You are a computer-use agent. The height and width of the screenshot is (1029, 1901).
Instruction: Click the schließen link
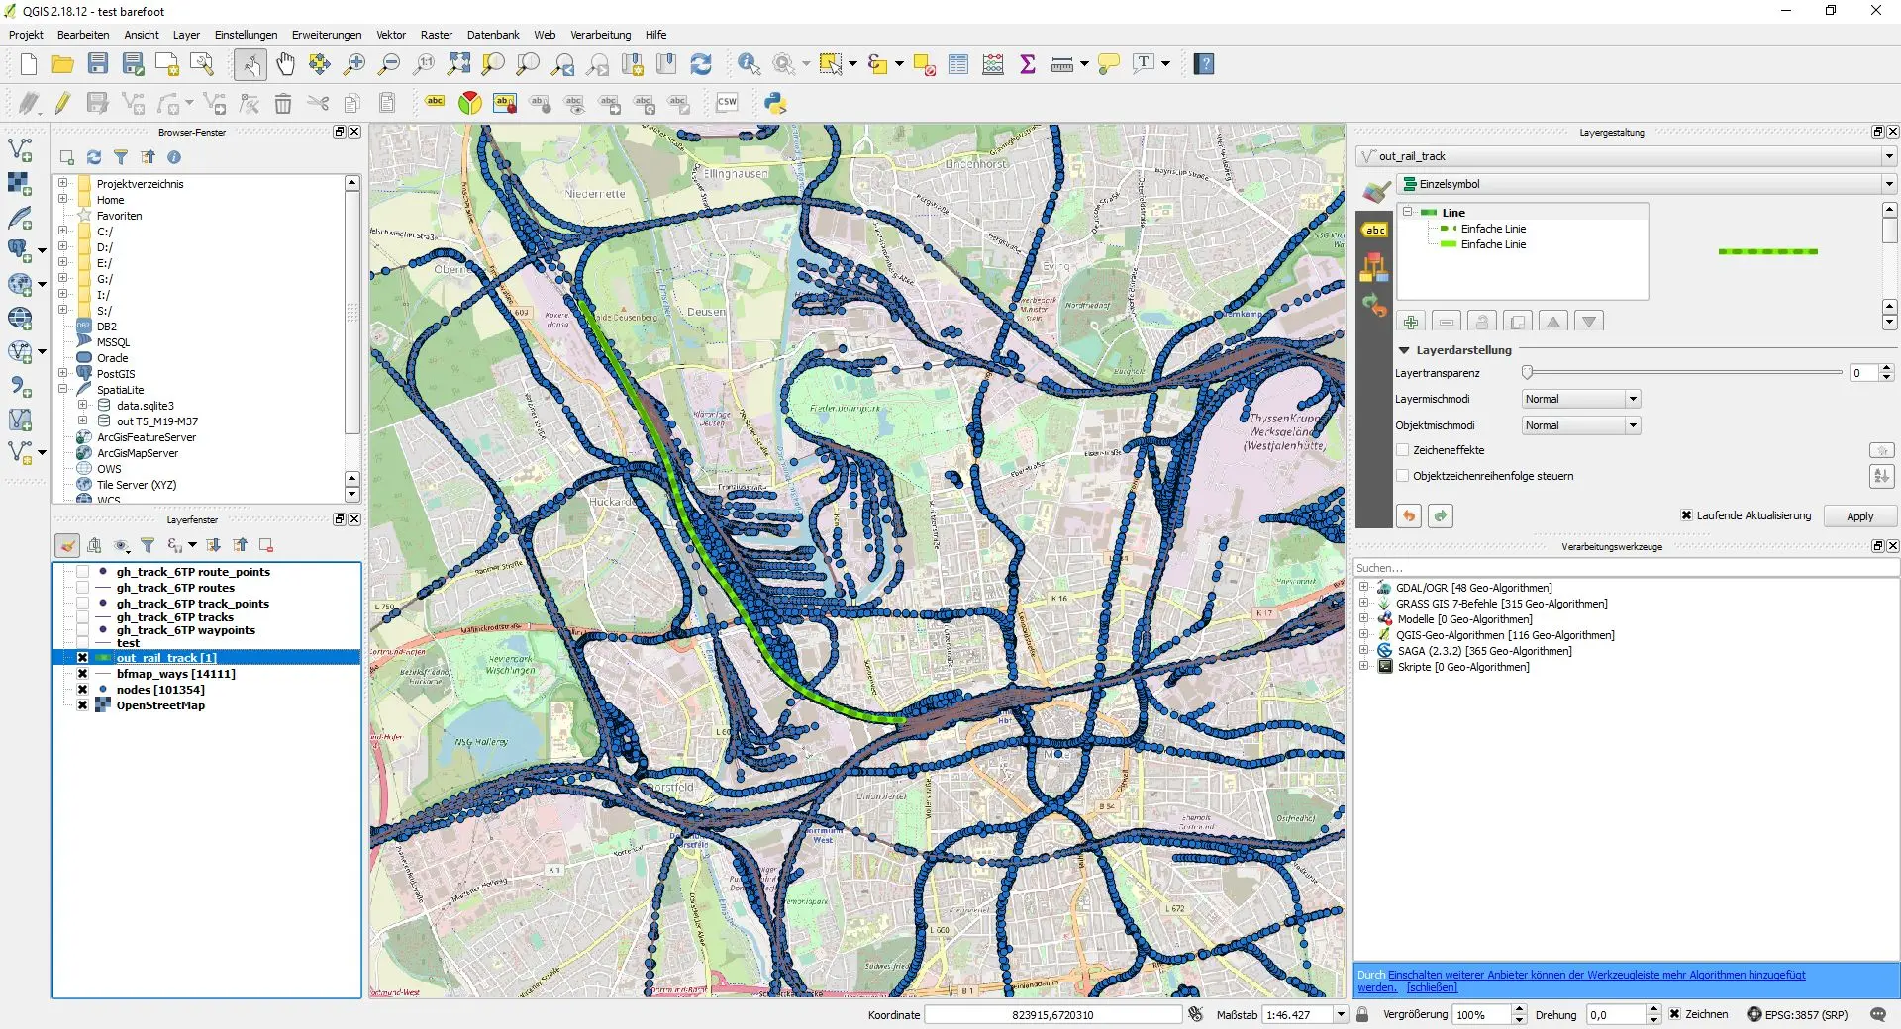pos(1432,987)
